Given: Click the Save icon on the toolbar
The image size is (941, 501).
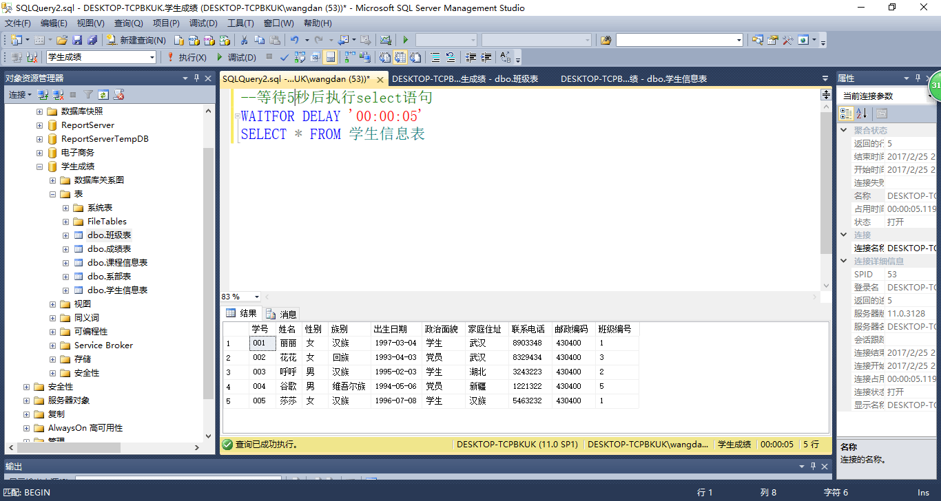Looking at the screenshot, I should pyautogui.click(x=79, y=40).
